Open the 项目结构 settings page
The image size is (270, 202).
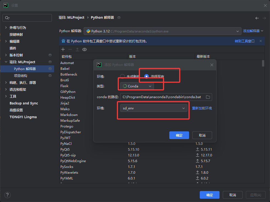pyautogui.click(x=21, y=76)
